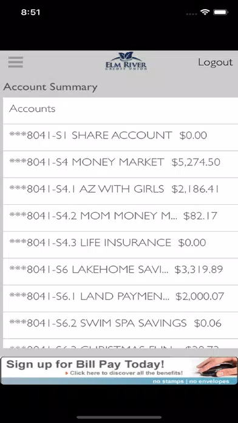Log out using the Logout link

[x=215, y=62]
